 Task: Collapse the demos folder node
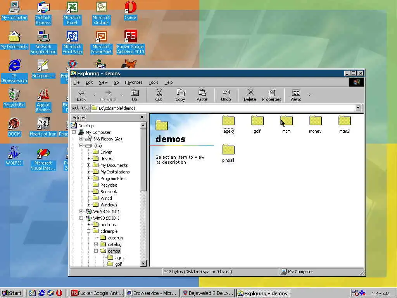click(96, 251)
